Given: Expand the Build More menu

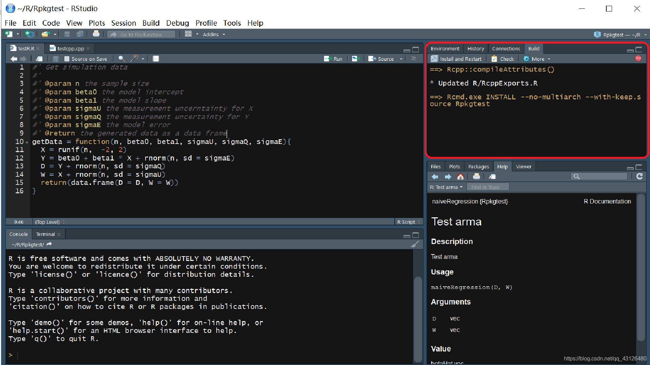Looking at the screenshot, I should [x=537, y=59].
